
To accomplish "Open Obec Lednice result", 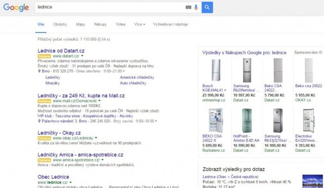I will [53, 177].
